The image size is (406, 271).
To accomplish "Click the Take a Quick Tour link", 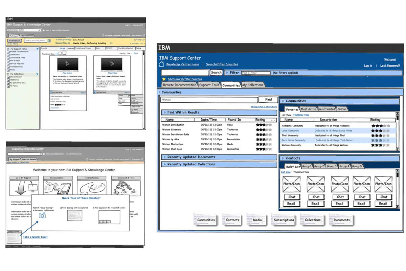I will [35, 237].
